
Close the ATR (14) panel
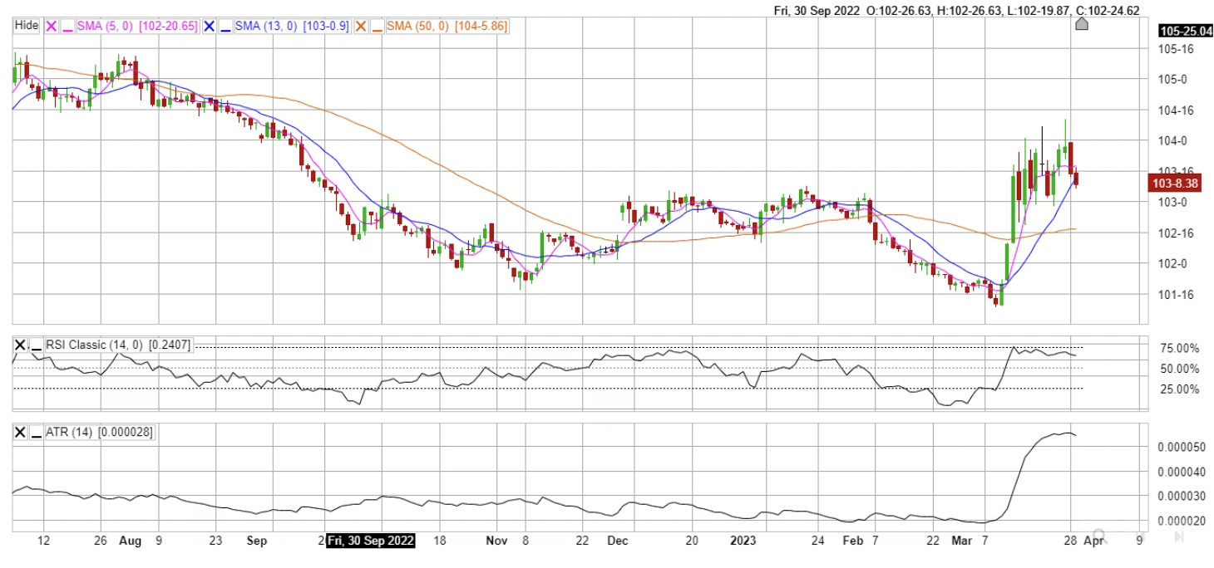pos(21,432)
